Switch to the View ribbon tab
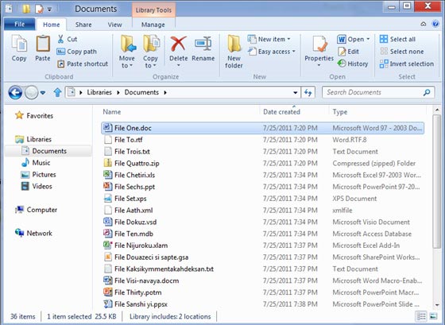The height and width of the screenshot is (325, 445). (114, 25)
